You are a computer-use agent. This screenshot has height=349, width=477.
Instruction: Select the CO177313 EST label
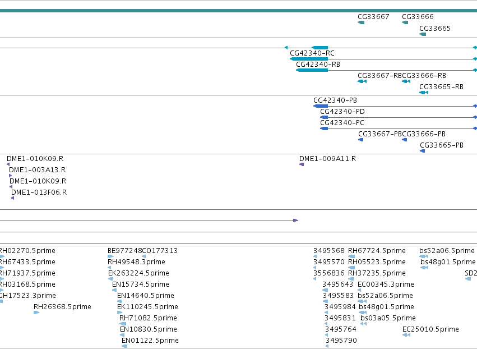pos(160,251)
